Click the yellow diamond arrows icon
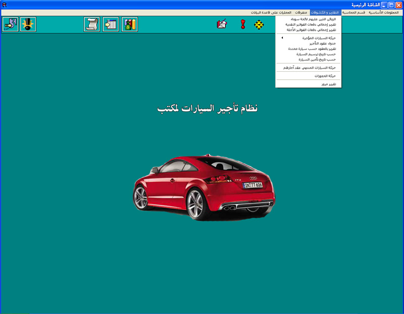 259,24
